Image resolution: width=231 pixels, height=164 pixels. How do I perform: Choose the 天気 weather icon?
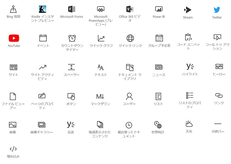(189, 124)
